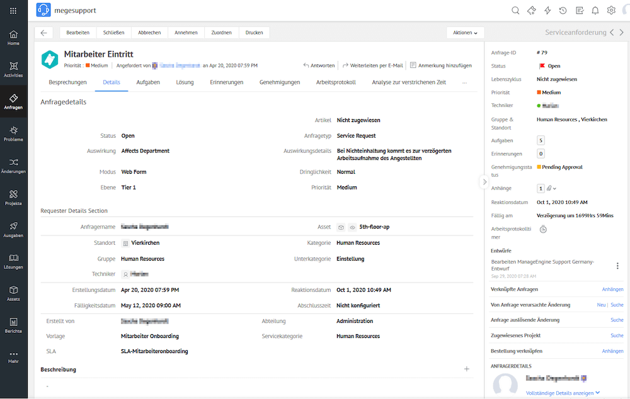Click the back arrow button

[x=44, y=33]
